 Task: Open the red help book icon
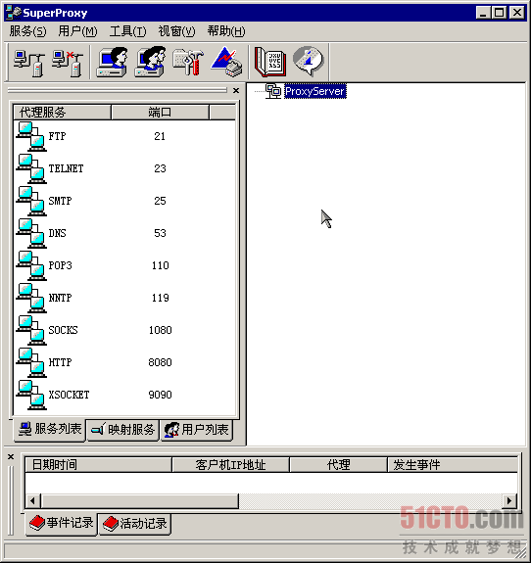[270, 62]
